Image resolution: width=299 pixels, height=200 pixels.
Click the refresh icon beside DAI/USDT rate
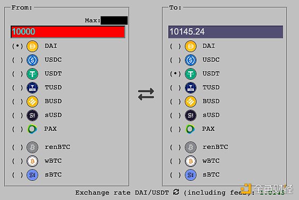(176, 192)
